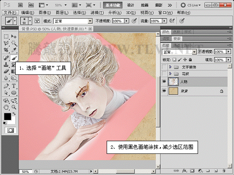Image resolution: width=234 pixels, height=175 pixels.
Task: Enable the airbrush option icon
Action: coord(172,21)
